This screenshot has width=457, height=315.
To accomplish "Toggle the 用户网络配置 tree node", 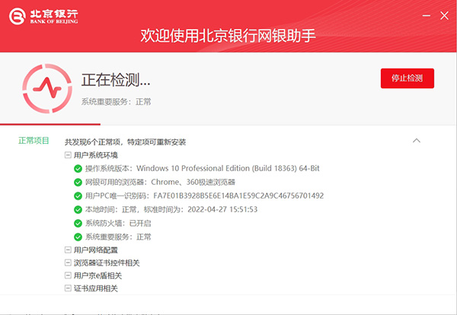I will [x=68, y=250].
